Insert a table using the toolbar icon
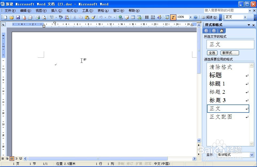This screenshot has width=257, height=167. pyautogui.click(x=133, y=17)
